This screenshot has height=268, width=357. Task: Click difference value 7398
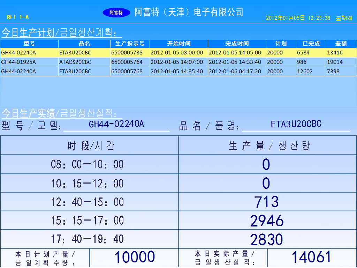[341, 72]
